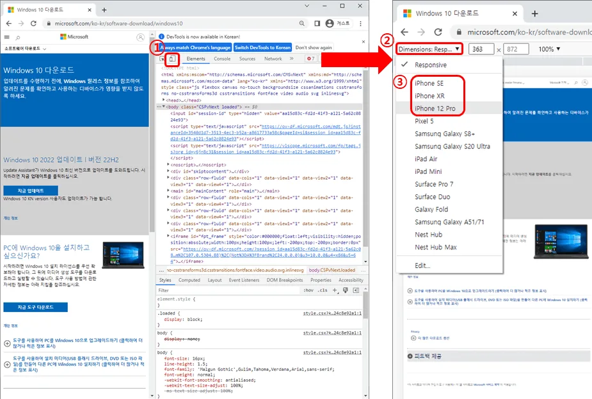The height and width of the screenshot is (399, 592).
Task: Switch to the Elements tab
Action: click(196, 58)
